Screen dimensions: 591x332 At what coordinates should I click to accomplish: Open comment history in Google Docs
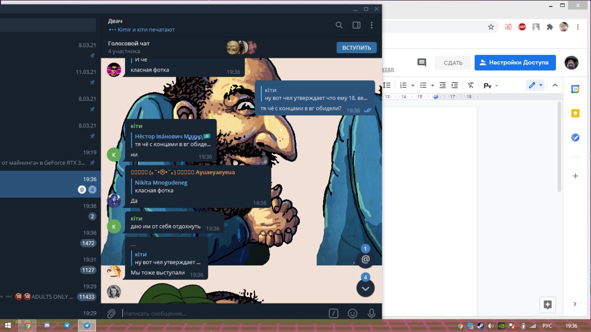[422, 62]
